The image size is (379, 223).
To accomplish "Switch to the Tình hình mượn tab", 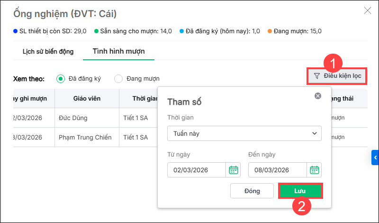I will coord(118,51).
